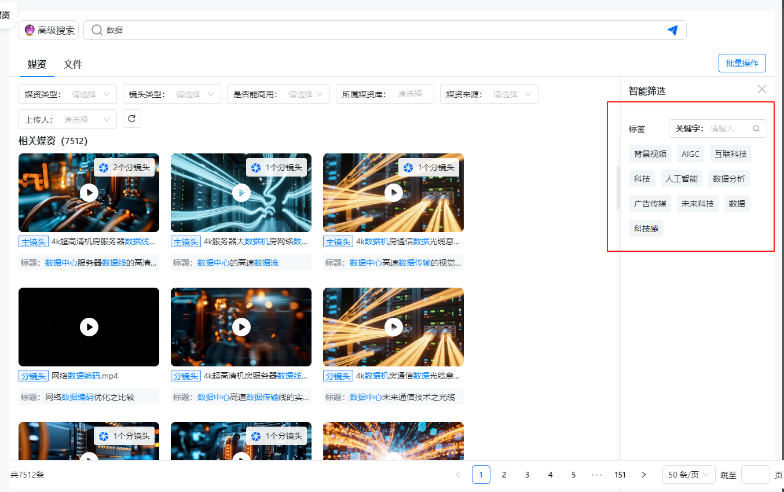Select the 背景视频 tag
This screenshot has height=492, width=784.
click(650, 154)
